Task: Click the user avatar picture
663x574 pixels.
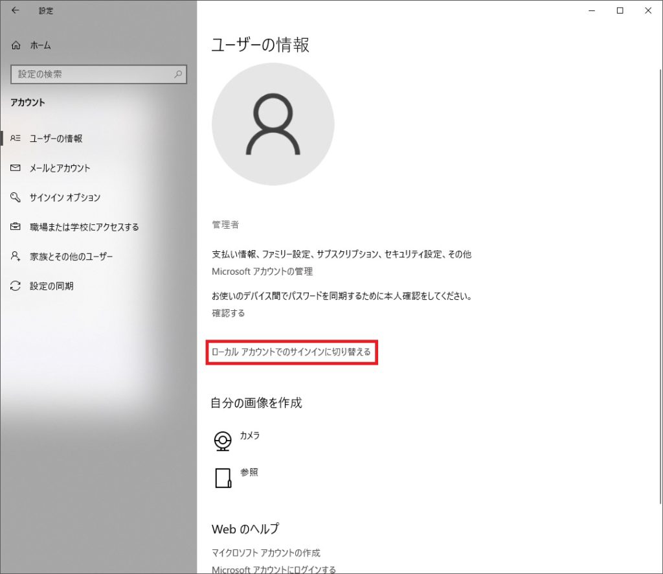Action: click(x=273, y=124)
